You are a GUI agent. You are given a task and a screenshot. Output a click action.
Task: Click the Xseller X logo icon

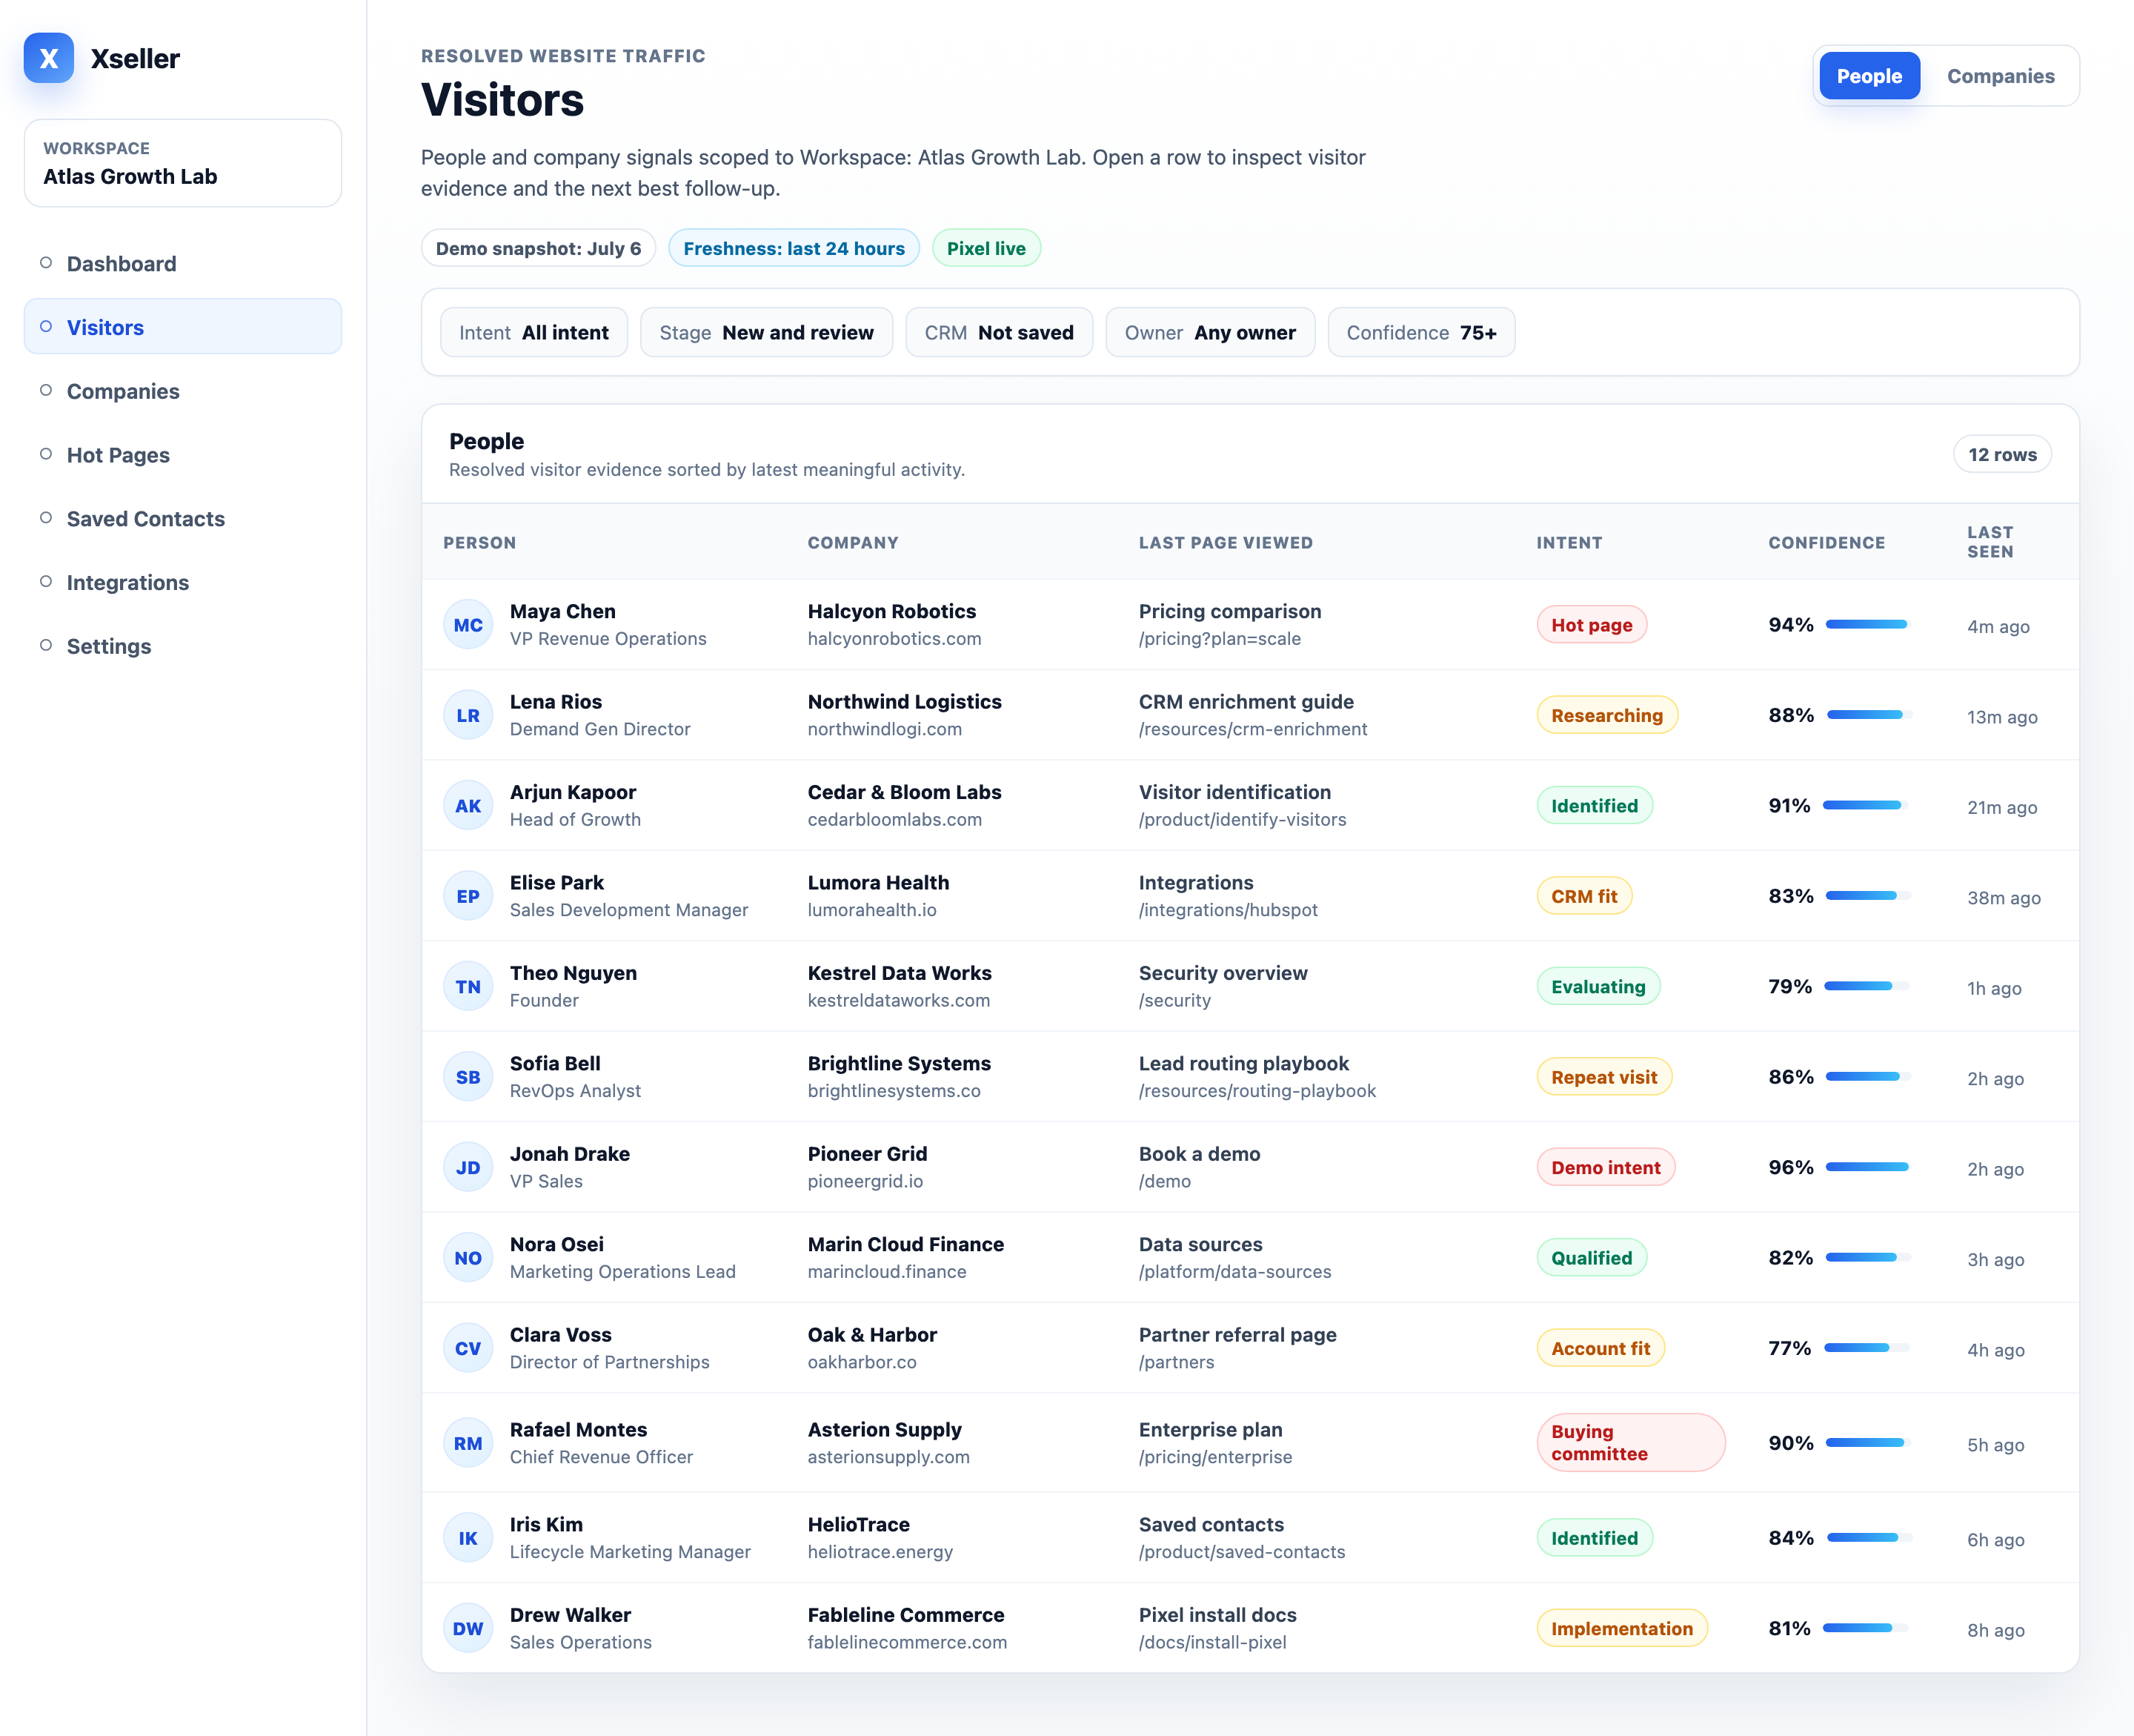(48, 58)
